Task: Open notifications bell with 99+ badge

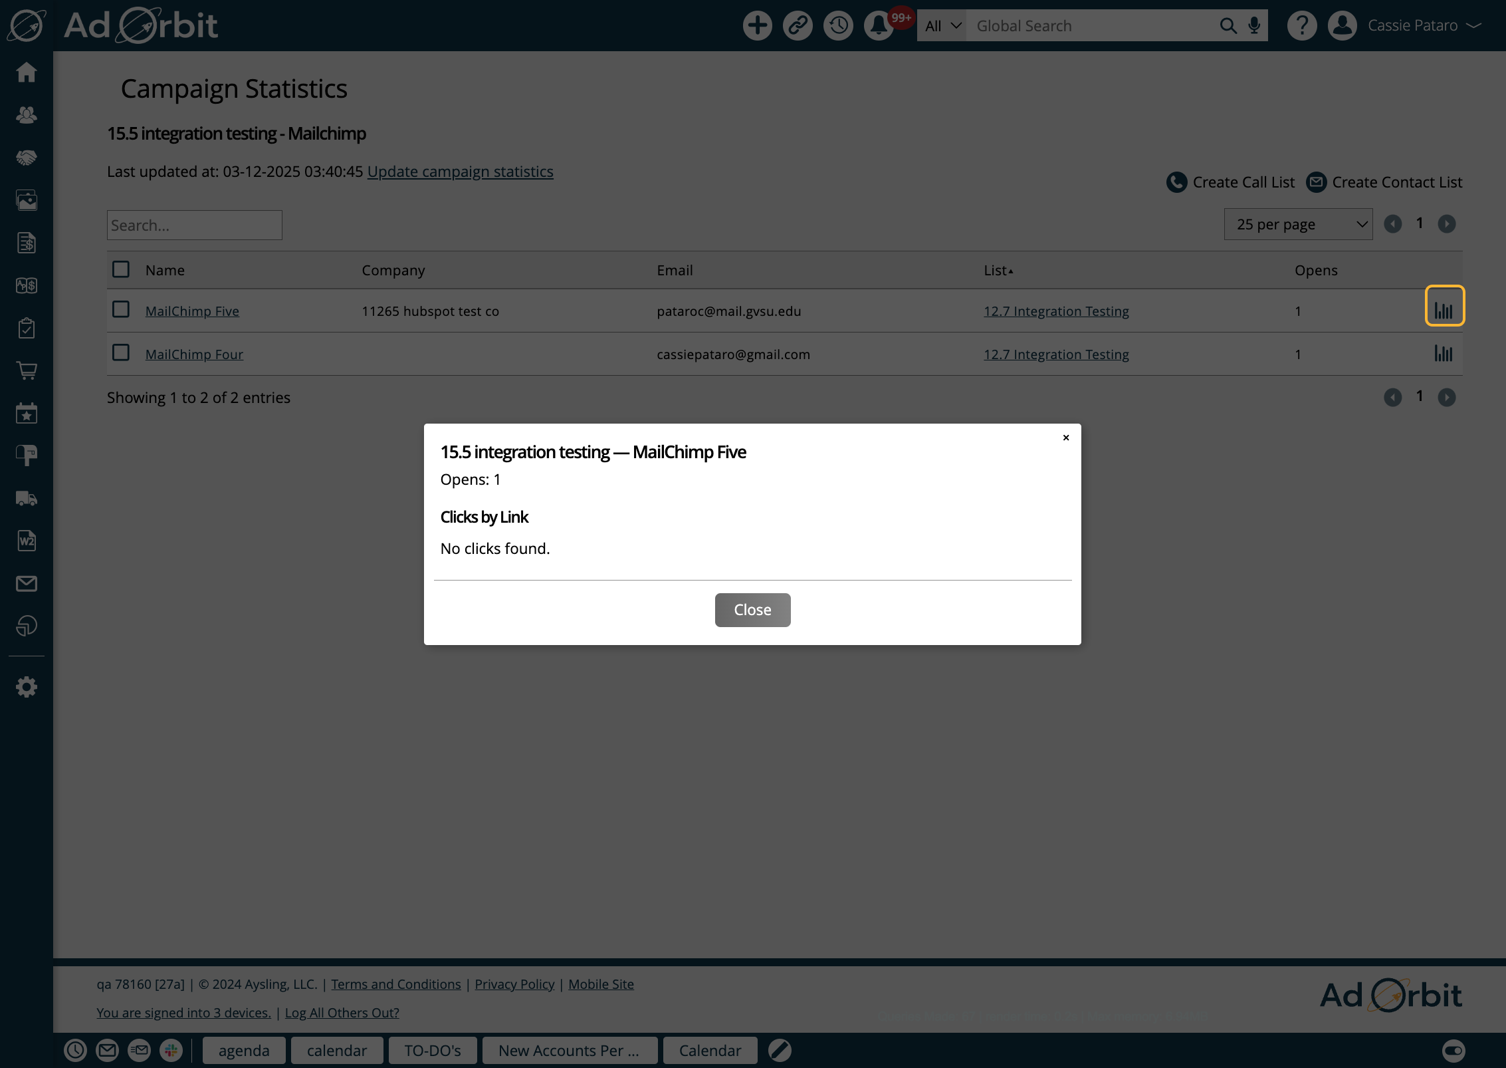Action: click(879, 26)
